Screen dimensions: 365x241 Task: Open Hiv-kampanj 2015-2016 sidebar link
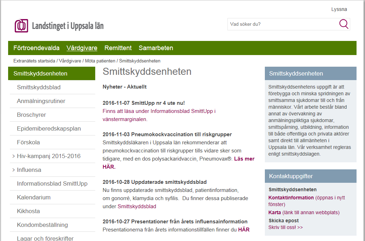click(49, 156)
